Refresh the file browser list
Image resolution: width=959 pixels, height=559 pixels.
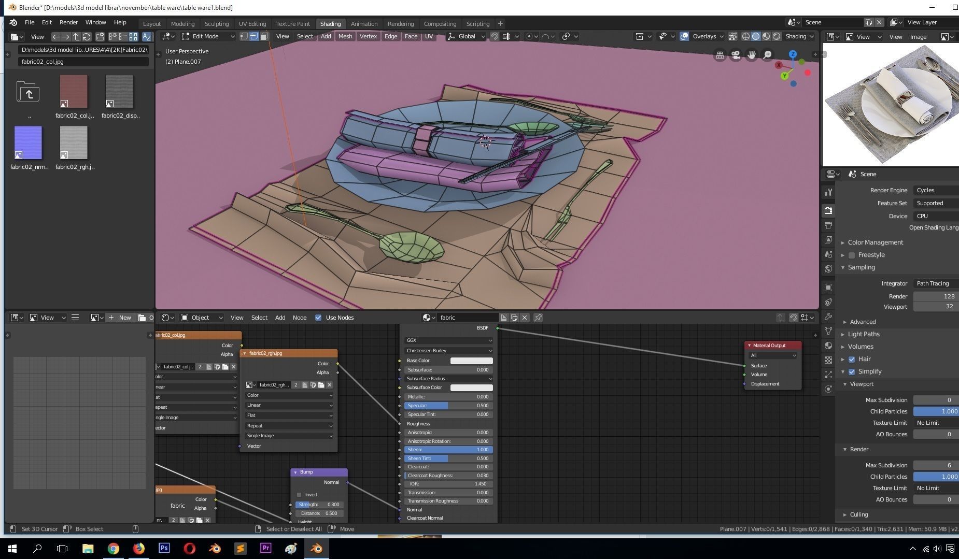tap(87, 37)
